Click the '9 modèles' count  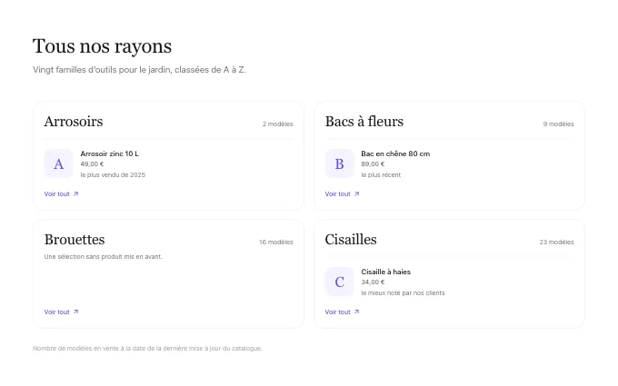559,124
